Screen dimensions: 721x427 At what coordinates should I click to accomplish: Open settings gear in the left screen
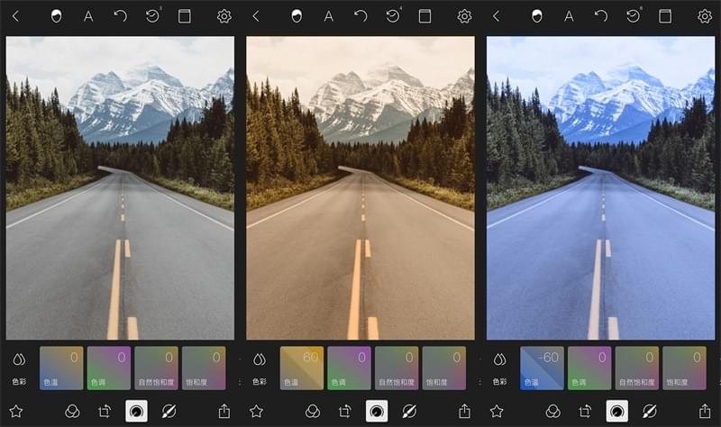(224, 16)
